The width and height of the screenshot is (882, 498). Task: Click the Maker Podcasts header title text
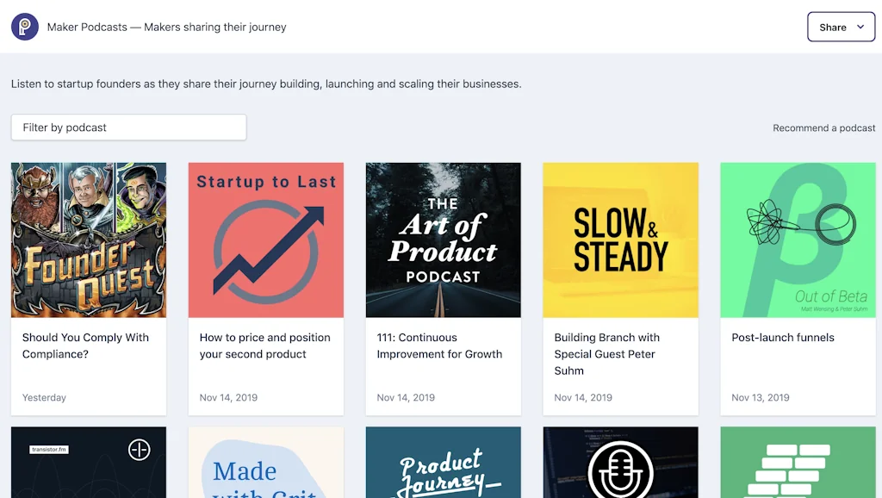pyautogui.click(x=167, y=27)
